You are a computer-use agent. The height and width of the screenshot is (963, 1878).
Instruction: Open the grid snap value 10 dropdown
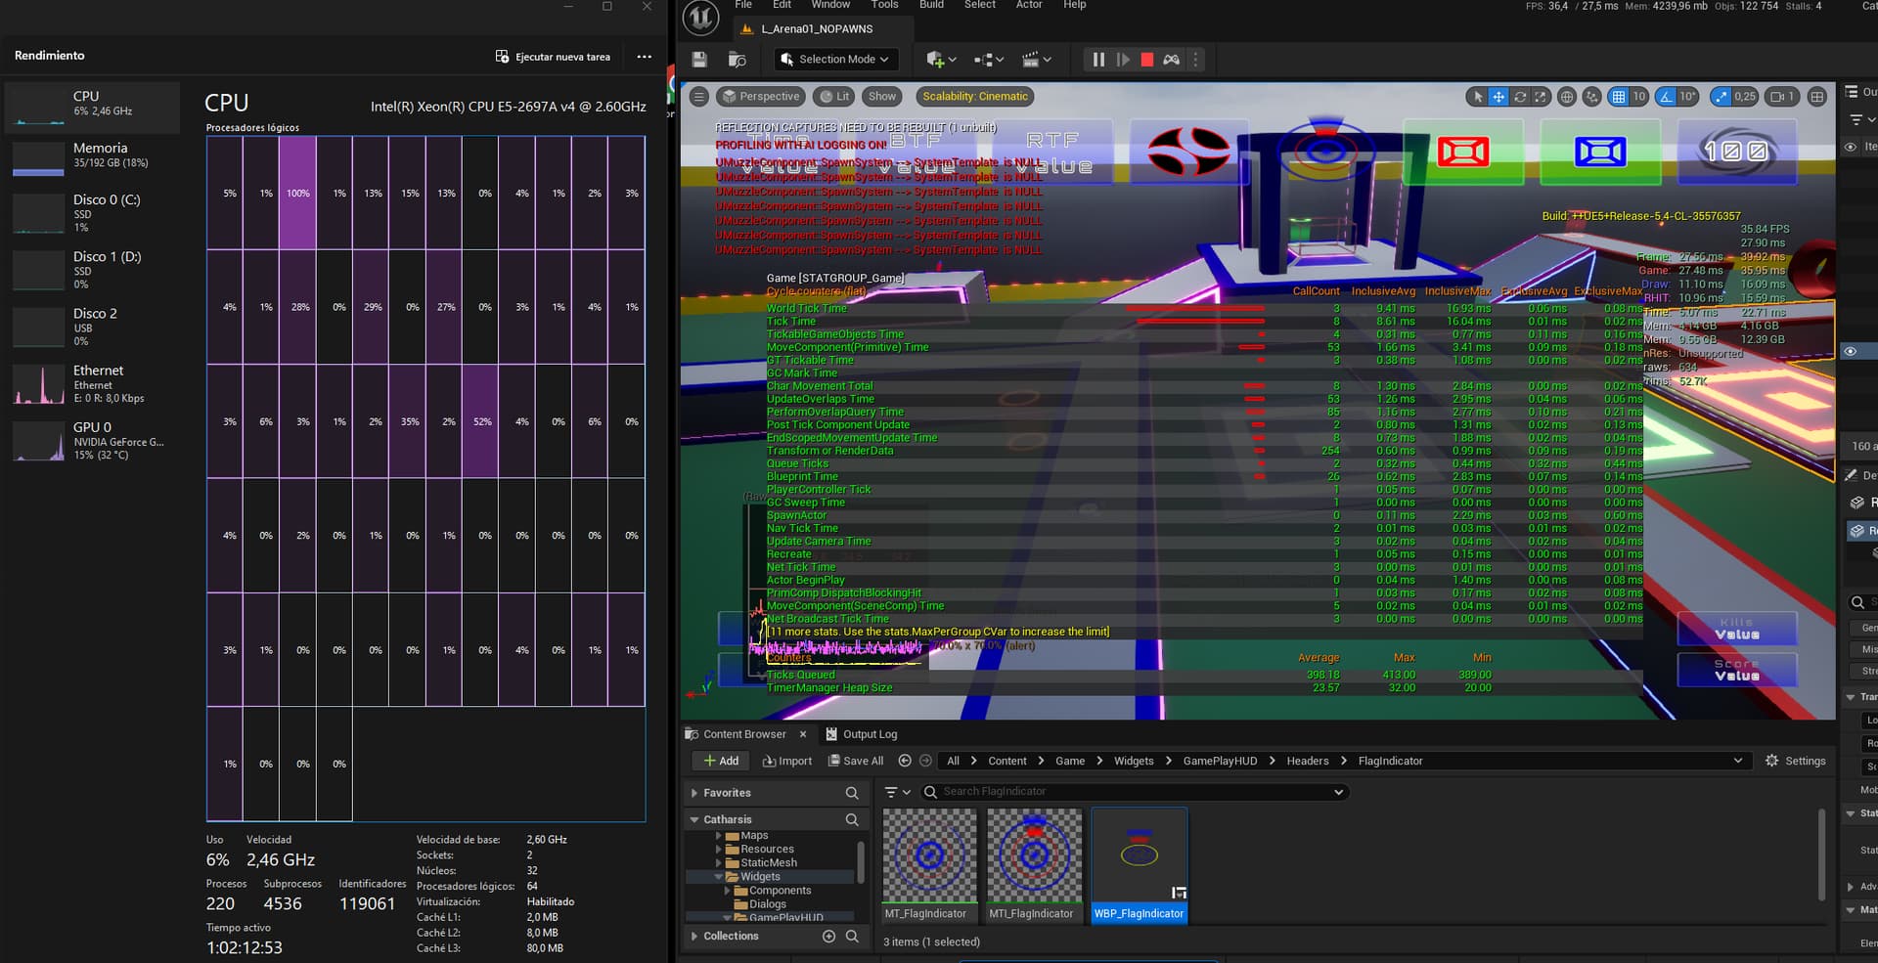[x=1639, y=97]
